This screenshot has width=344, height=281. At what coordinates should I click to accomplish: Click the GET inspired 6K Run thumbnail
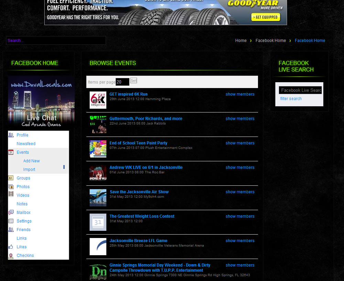[98, 100]
